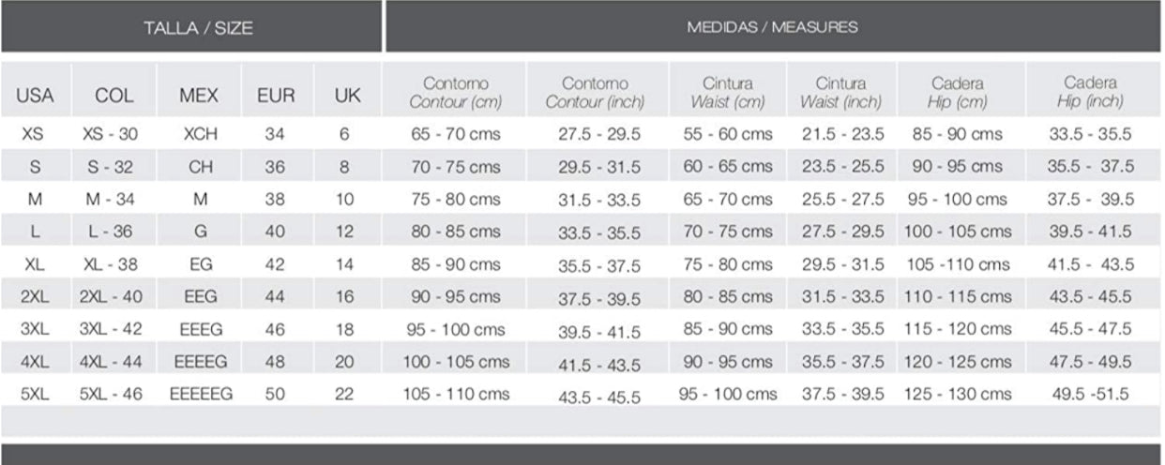Click the XS cell in USA column
Image resolution: width=1165 pixels, height=465 pixels.
(32, 135)
